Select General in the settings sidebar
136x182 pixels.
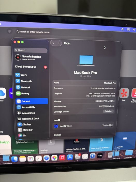tap(32, 101)
